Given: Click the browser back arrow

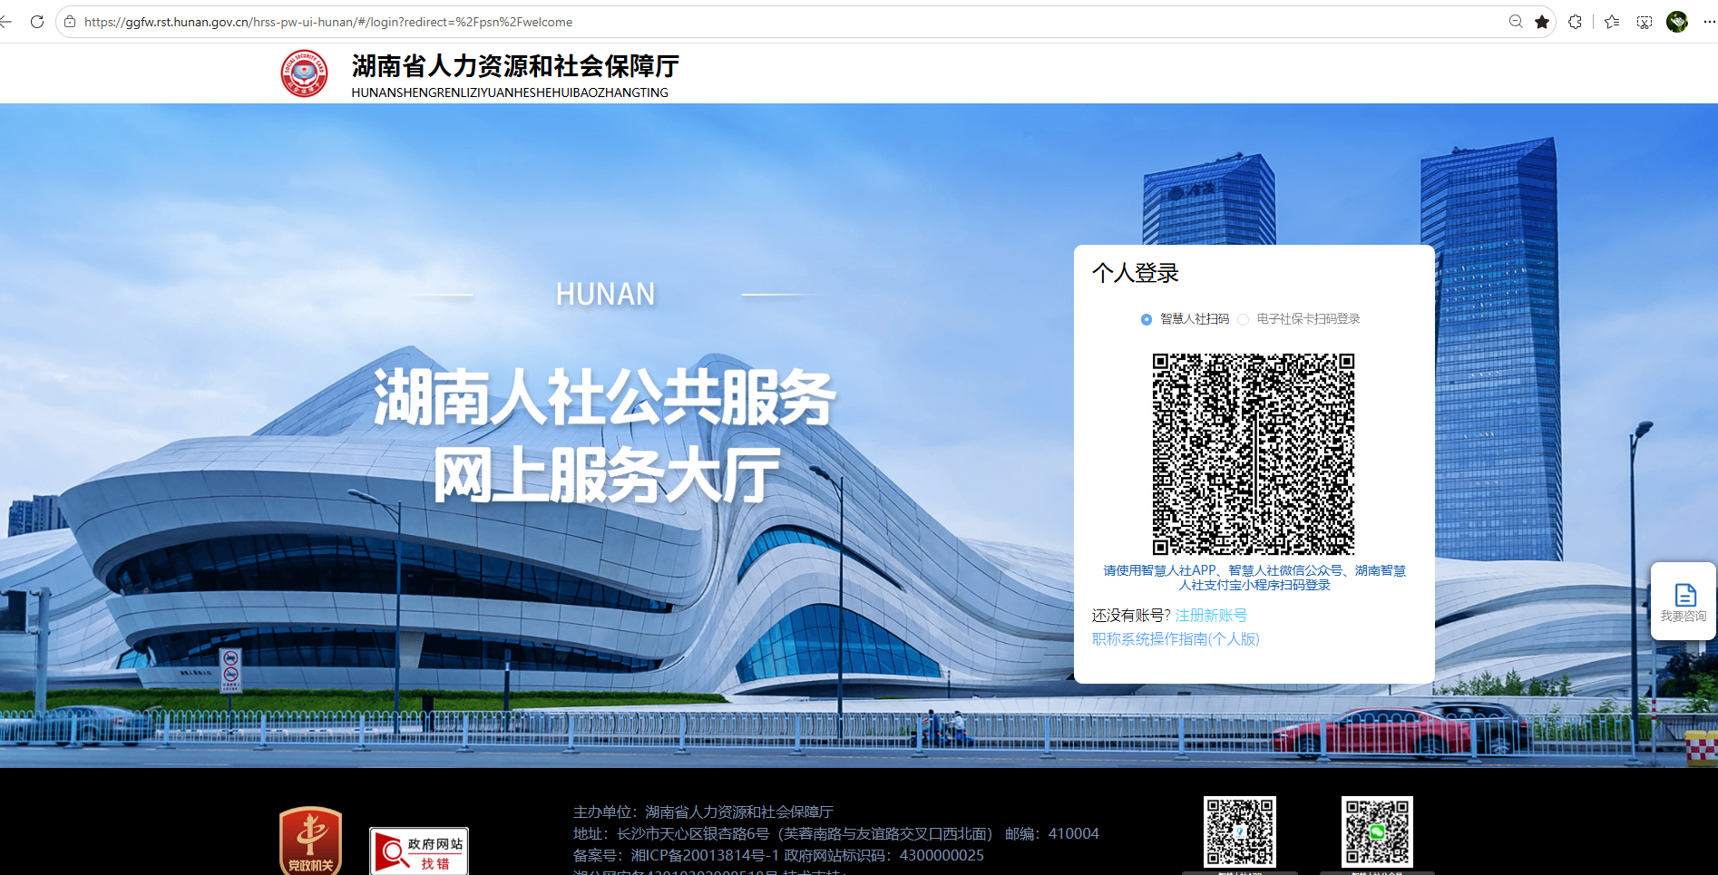Looking at the screenshot, I should click(x=5, y=22).
